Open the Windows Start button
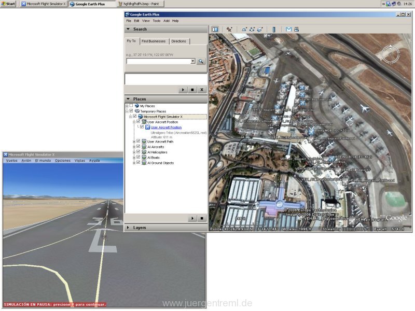The height and width of the screenshot is (311, 415). (8, 4)
